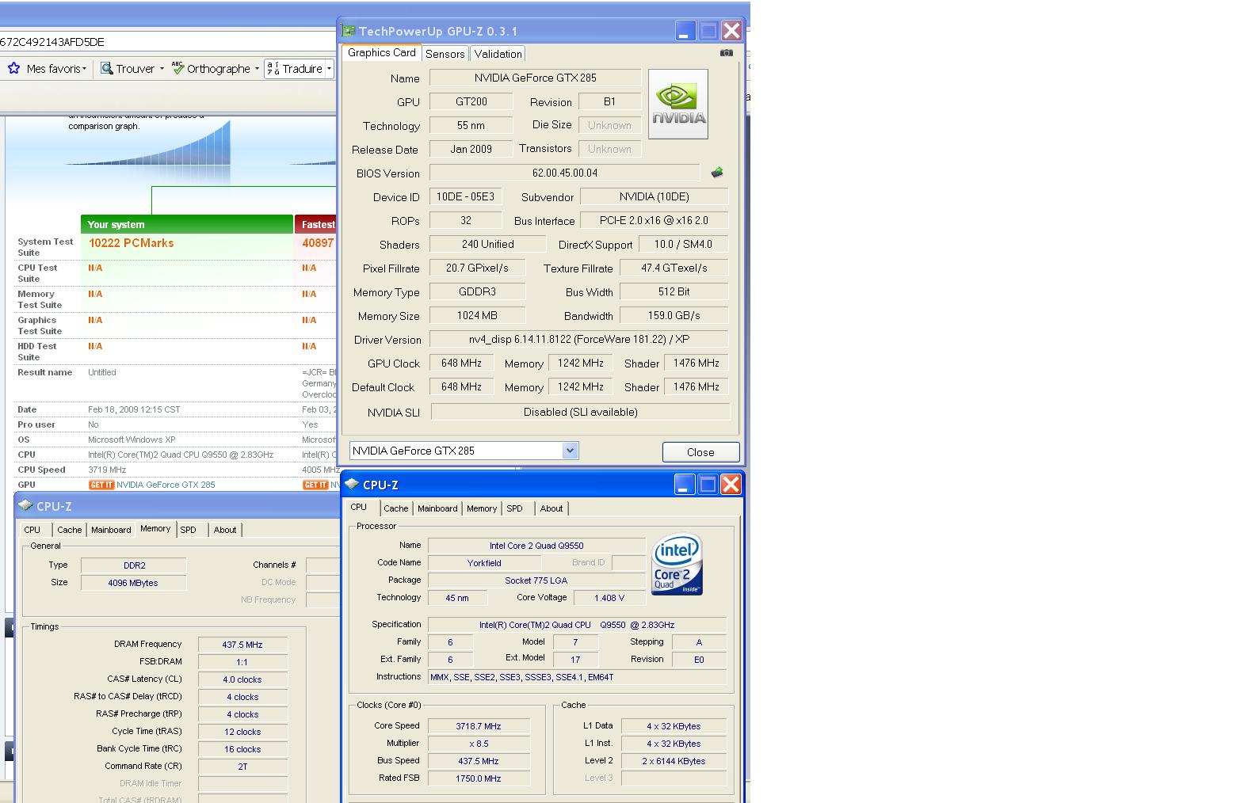Click the NVIDIA logo in GPU-Z

click(x=678, y=105)
